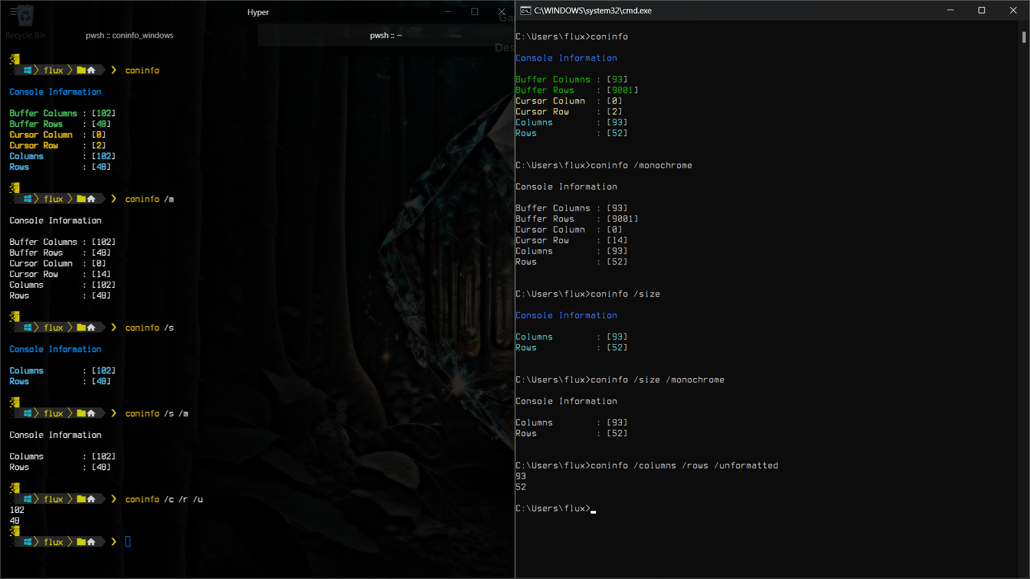This screenshot has width=1030, height=579.
Task: Switch to the 'pwsh :: ~' tab
Action: [385, 35]
